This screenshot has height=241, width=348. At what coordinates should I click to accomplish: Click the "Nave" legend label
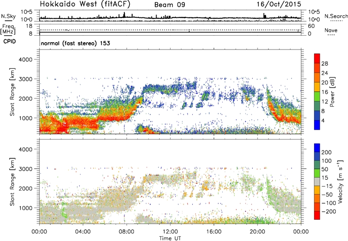[x=331, y=30]
